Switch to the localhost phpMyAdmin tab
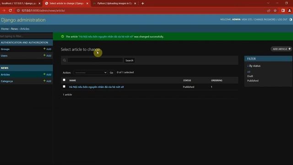Viewport: 293px width, 165px height. [19, 3]
